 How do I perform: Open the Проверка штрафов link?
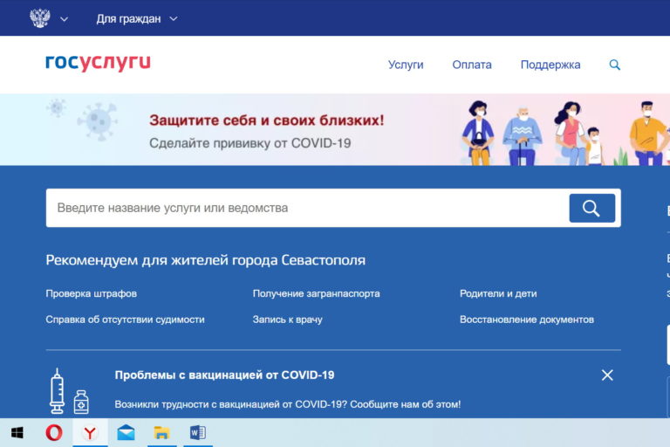coord(91,293)
